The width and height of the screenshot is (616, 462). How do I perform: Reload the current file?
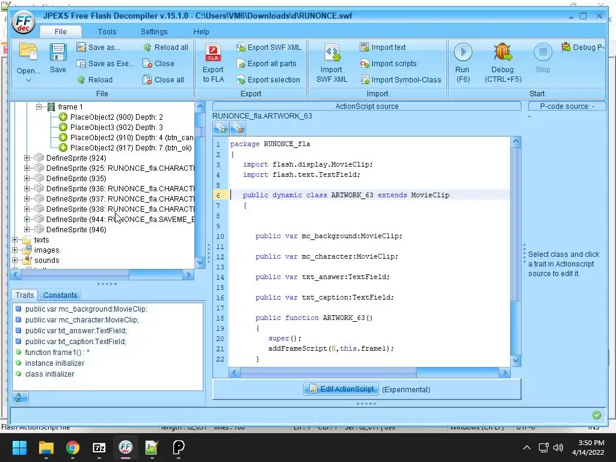click(94, 80)
